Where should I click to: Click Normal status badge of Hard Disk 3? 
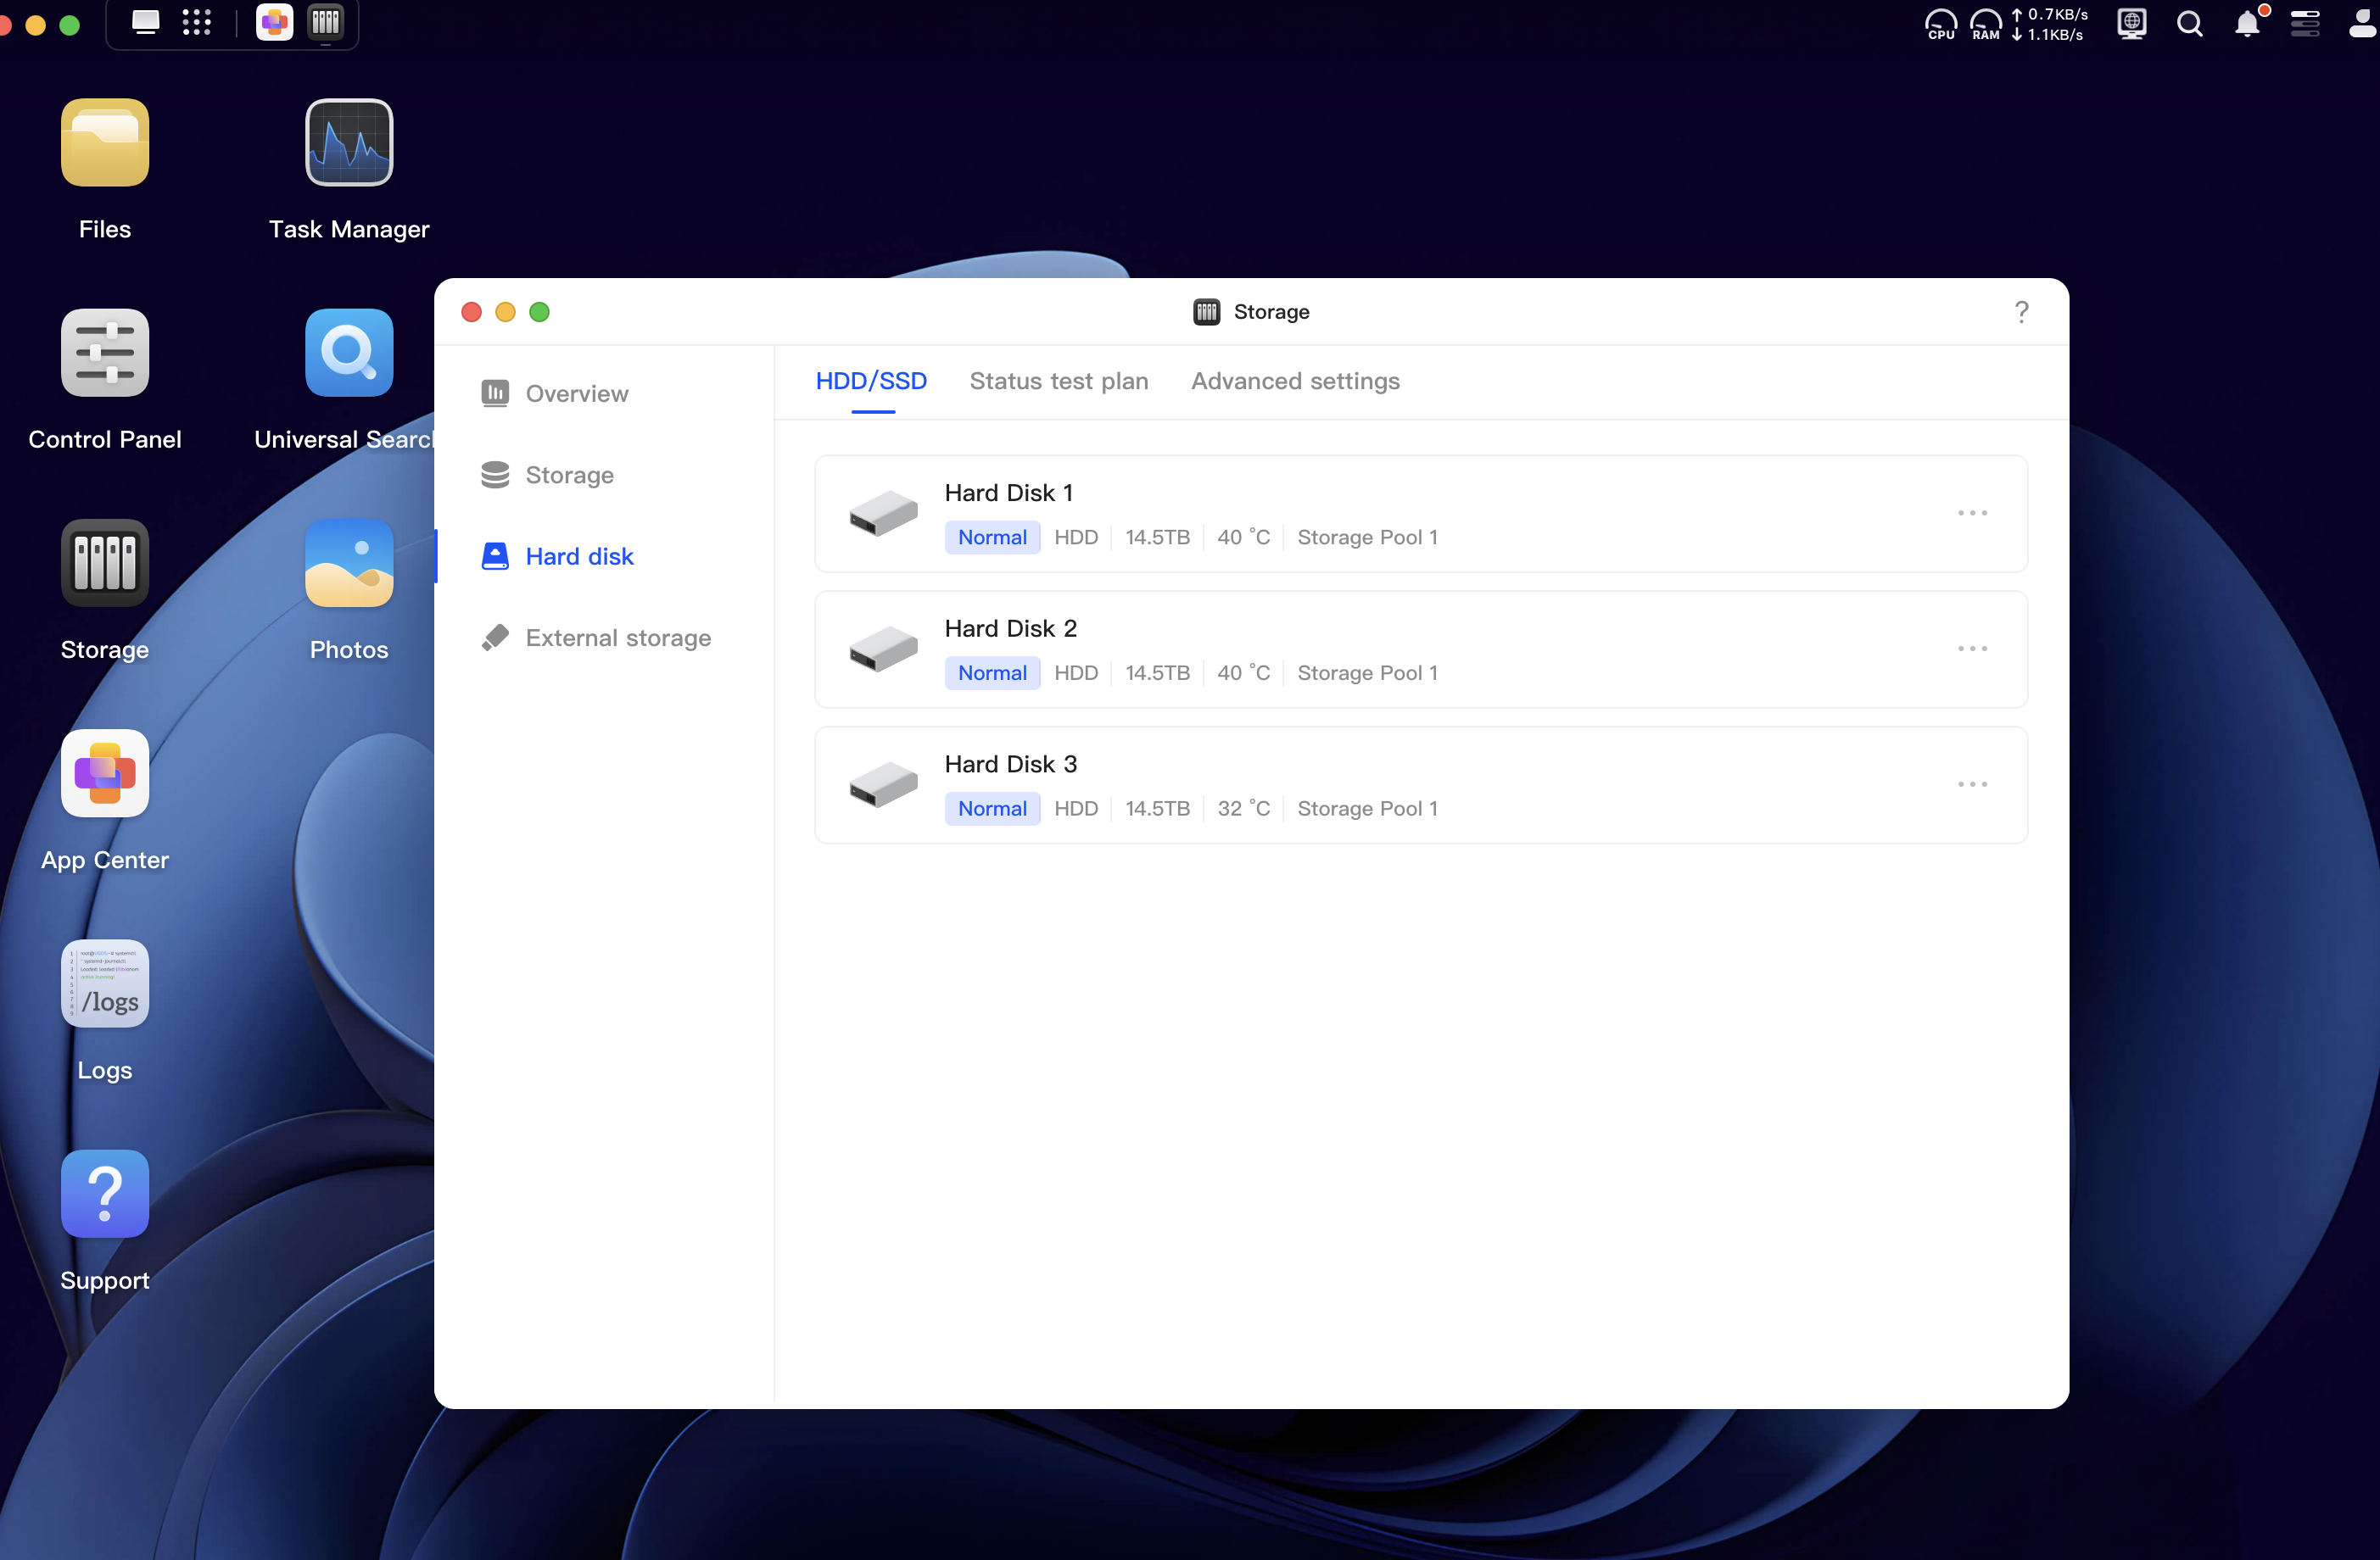coord(993,809)
